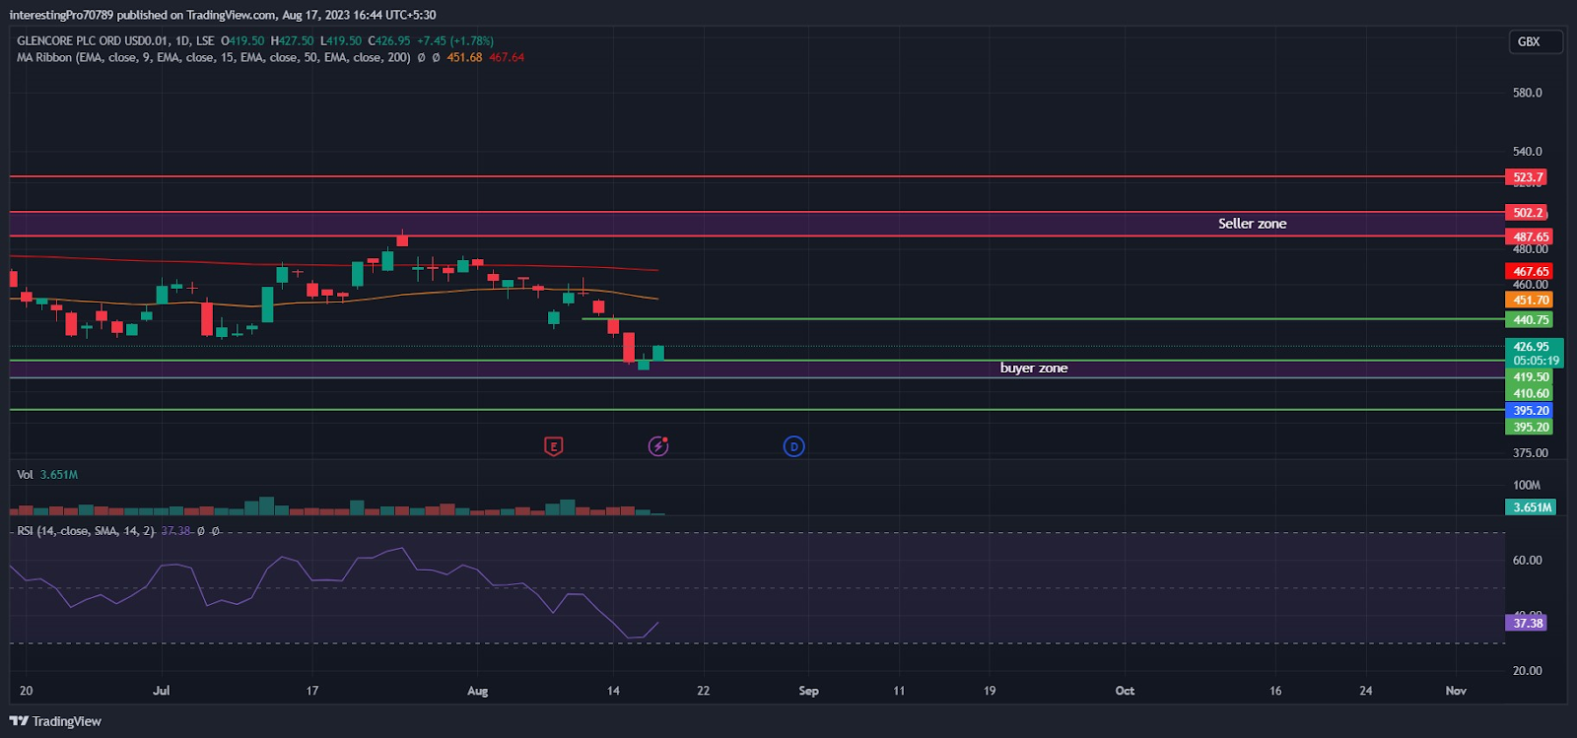The image size is (1577, 738).
Task: Click the orange 451.70 EMA label
Action: coord(1530,300)
